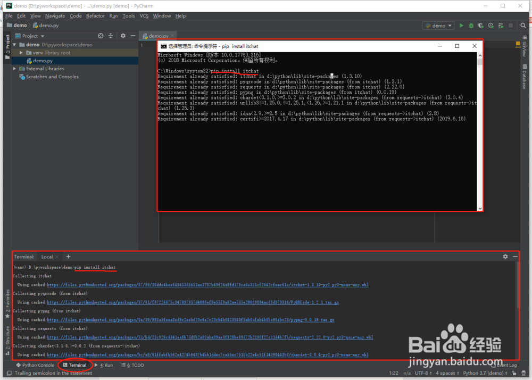The width and height of the screenshot is (532, 380).
Task: Open the Tools menu
Action: tap(129, 16)
